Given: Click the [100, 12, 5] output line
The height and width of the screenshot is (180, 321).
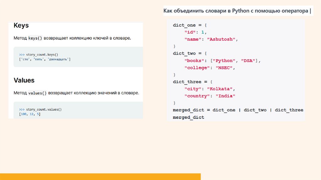Looking at the screenshot, I should tap(29, 114).
